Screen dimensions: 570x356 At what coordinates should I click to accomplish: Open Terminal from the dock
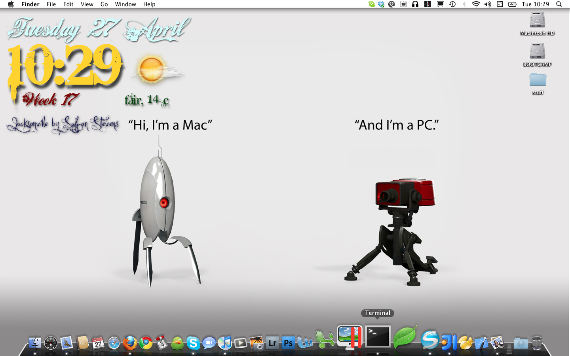pyautogui.click(x=378, y=337)
